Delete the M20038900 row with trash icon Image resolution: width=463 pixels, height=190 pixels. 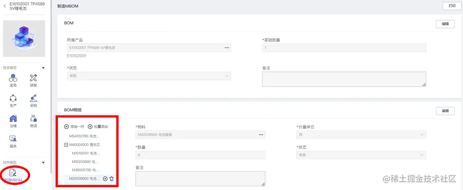pos(112,179)
